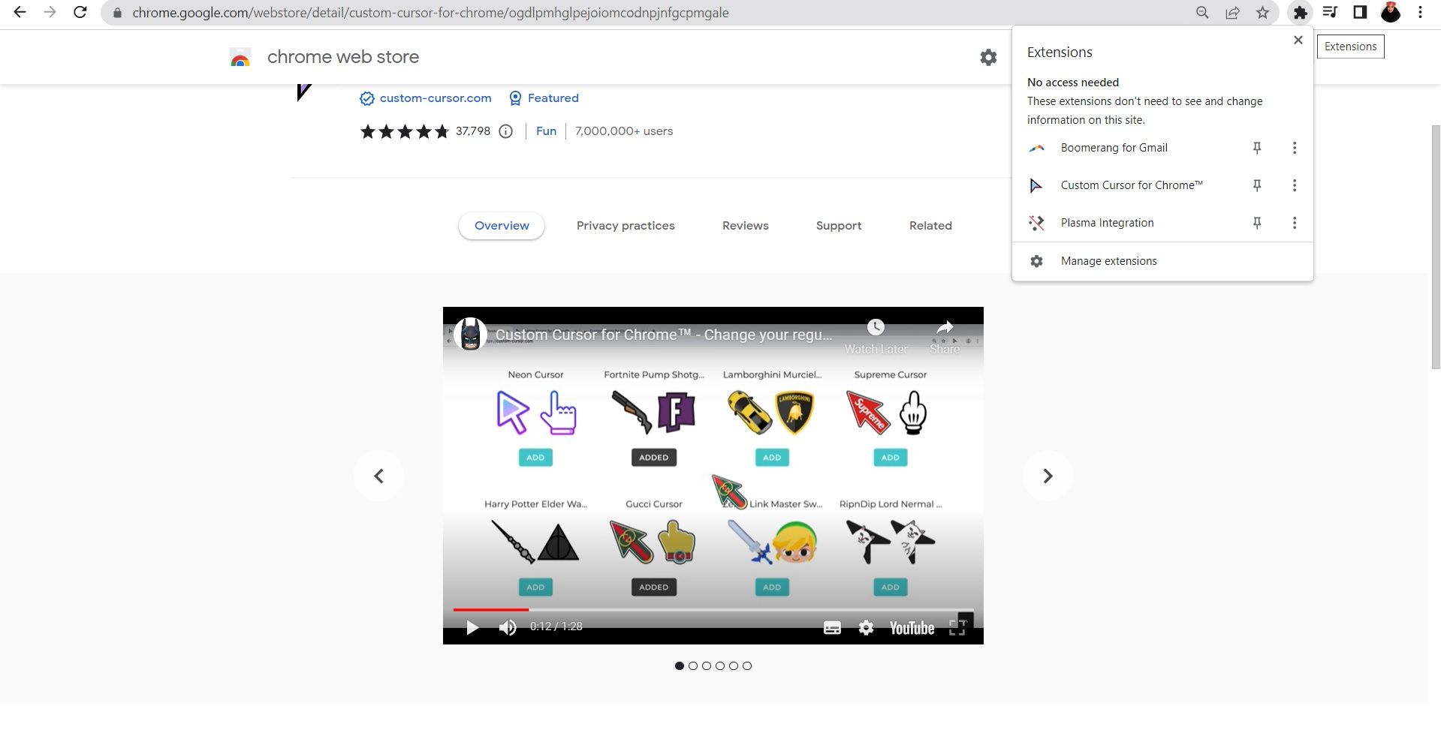The width and height of the screenshot is (1441, 733).
Task: Select the first carousel dot
Action: pos(680,665)
